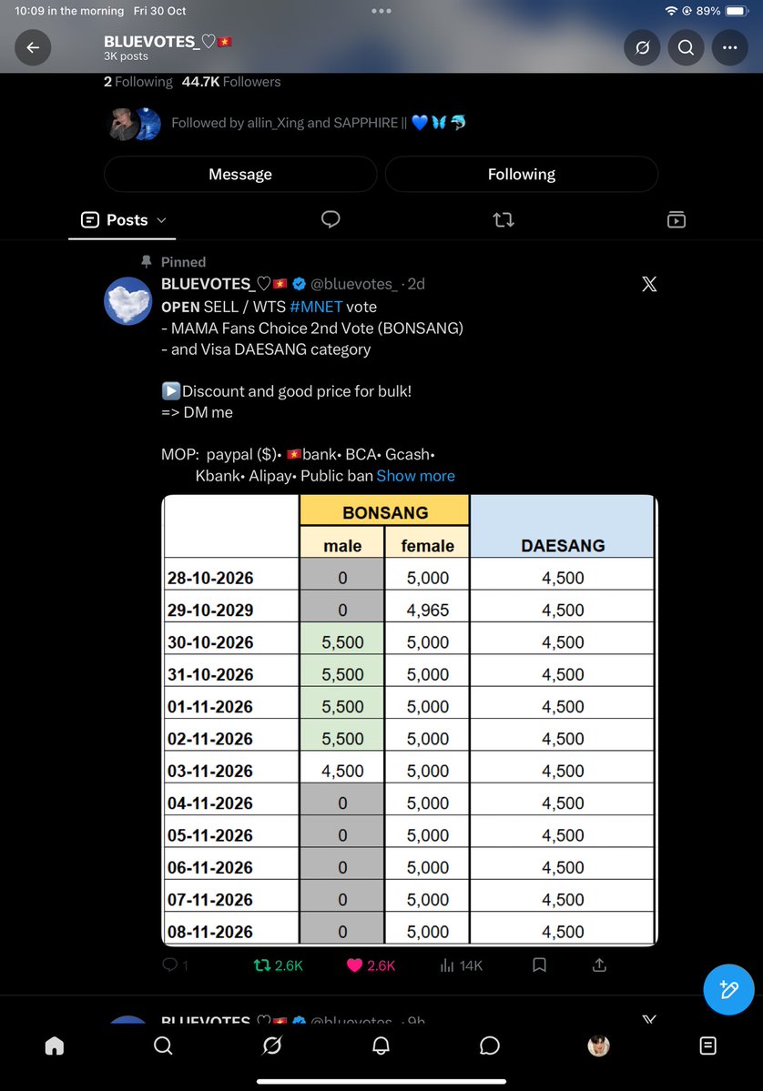Switch to Reposts tab icon
The height and width of the screenshot is (1091, 763).
[504, 220]
